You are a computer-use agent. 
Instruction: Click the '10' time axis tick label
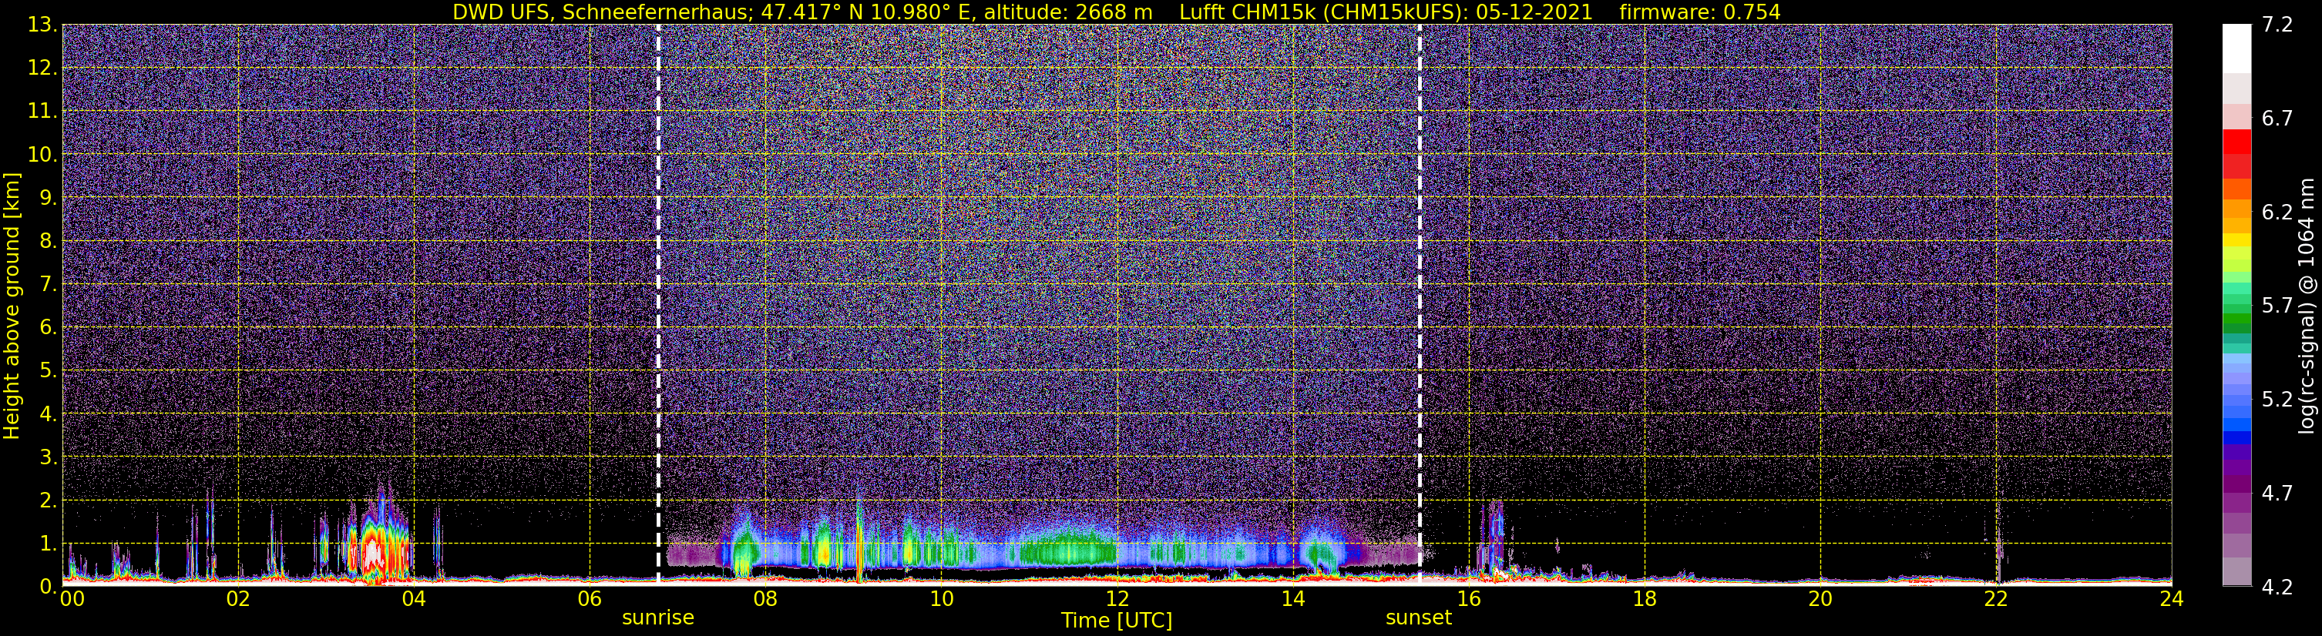[941, 599]
